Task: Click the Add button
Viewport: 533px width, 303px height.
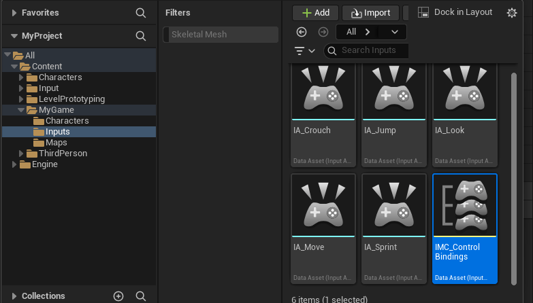Action: pyautogui.click(x=315, y=13)
